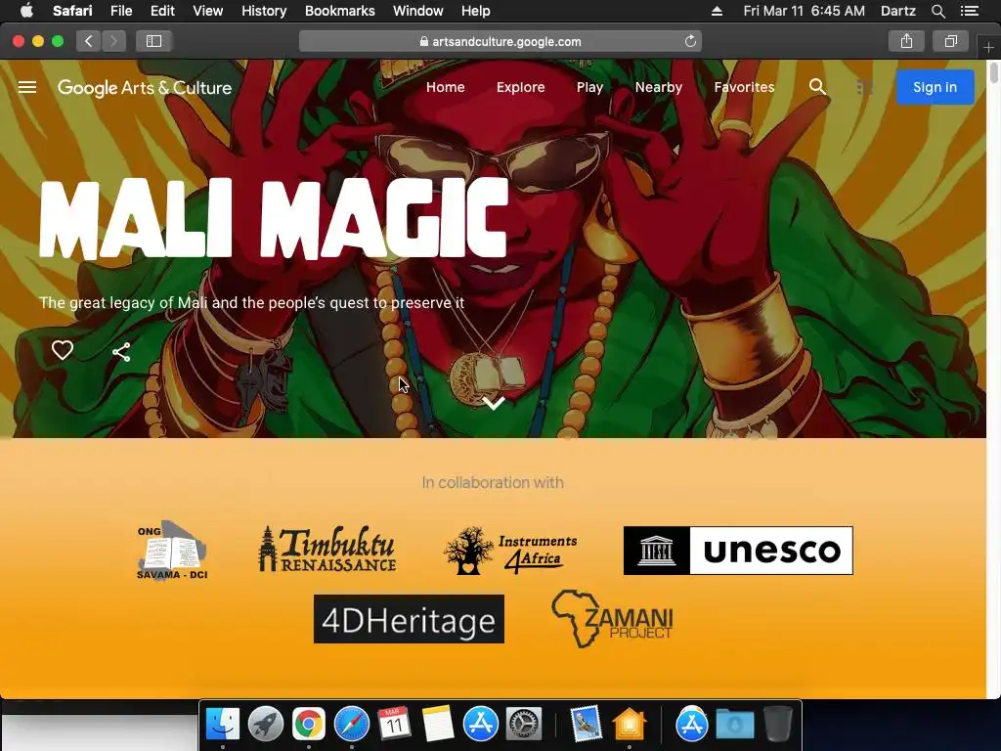This screenshot has height=751, width=1001.
Task: Open the Window menu
Action: tap(418, 11)
